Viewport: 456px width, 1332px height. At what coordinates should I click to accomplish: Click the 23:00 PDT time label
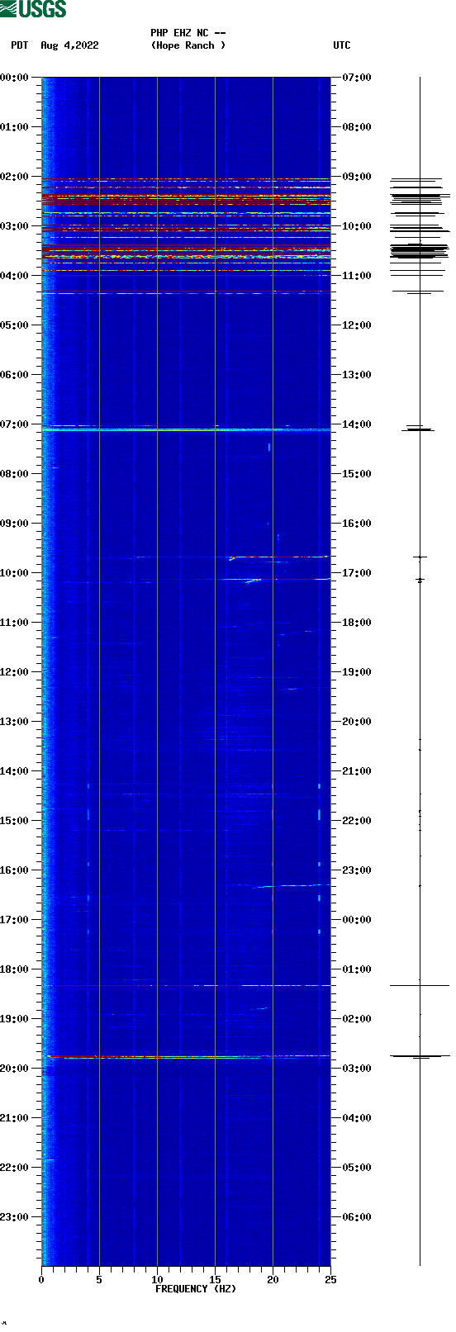pos(14,1217)
